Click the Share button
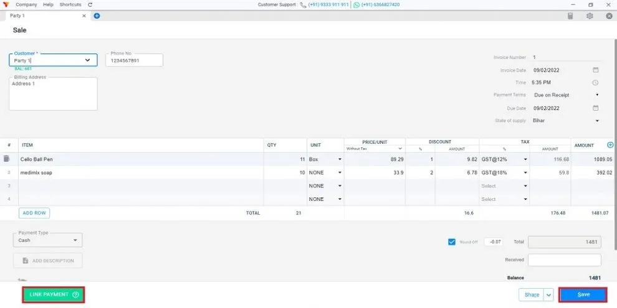Screen dimensions: 617x308 (532, 295)
